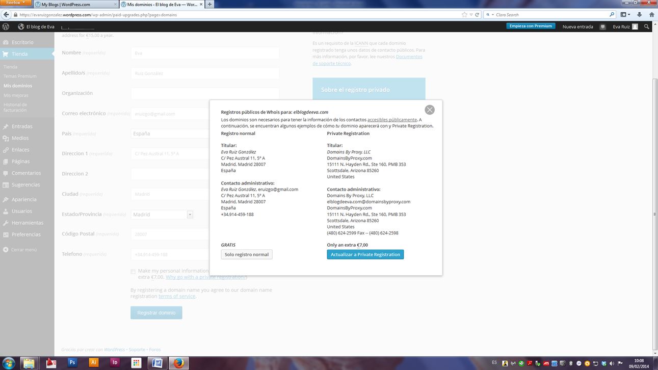The height and width of the screenshot is (370, 658).
Task: Choose Solo registro normal button
Action: pos(247,254)
